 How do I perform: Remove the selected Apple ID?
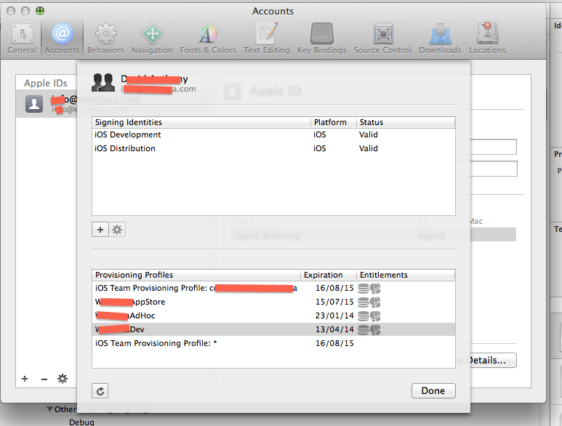pos(44,379)
